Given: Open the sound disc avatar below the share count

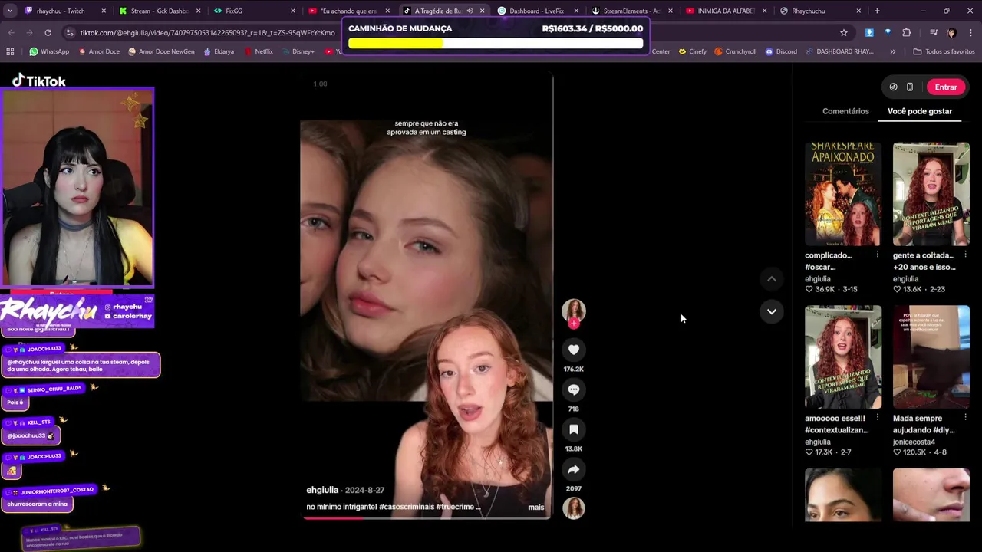Looking at the screenshot, I should [573, 508].
